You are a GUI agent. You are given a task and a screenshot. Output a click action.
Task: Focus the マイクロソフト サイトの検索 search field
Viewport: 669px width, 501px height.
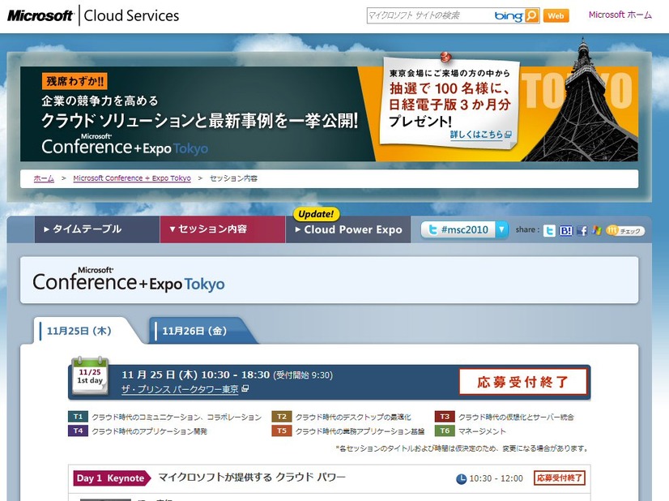(428, 15)
